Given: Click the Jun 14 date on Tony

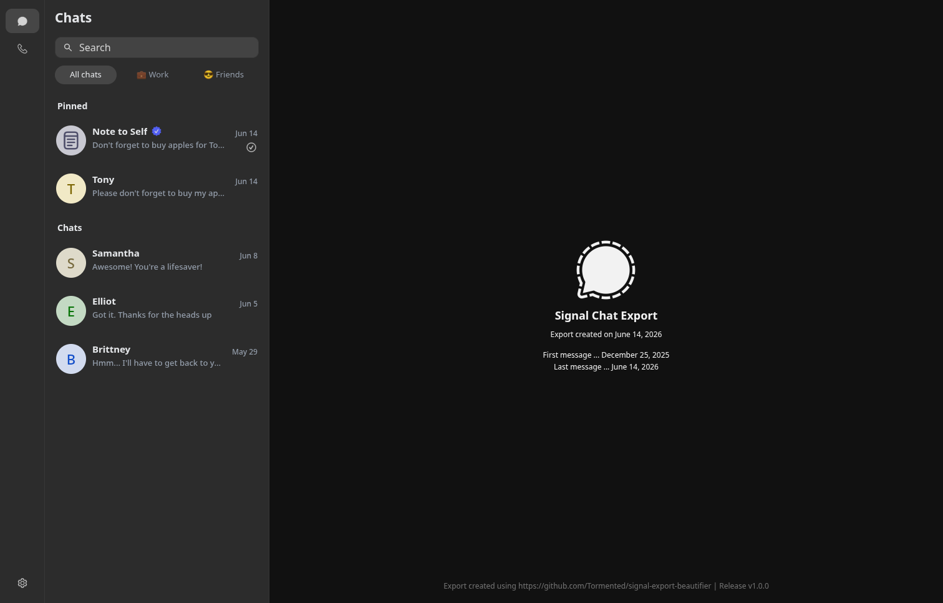Looking at the screenshot, I should click(x=246, y=182).
